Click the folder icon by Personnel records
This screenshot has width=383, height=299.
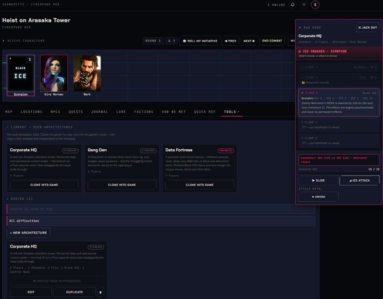(x=303, y=83)
